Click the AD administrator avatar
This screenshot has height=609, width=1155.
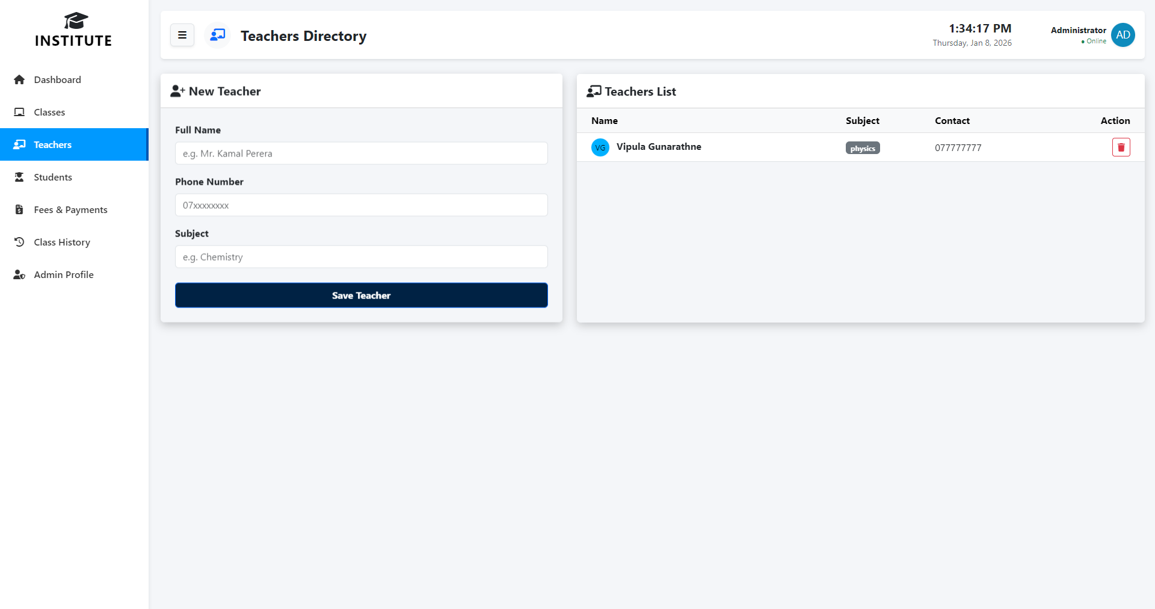coord(1123,35)
